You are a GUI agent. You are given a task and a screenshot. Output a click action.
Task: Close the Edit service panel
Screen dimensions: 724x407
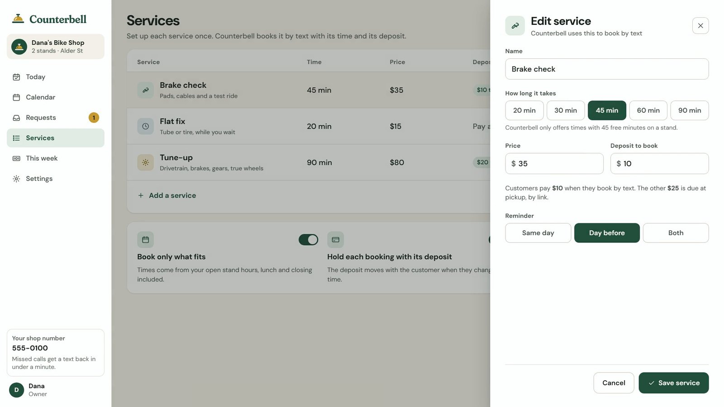coord(700,26)
